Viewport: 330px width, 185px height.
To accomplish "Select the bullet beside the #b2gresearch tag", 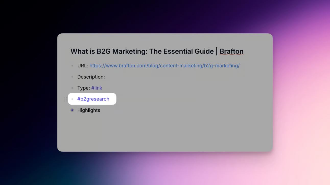I will click(72, 99).
